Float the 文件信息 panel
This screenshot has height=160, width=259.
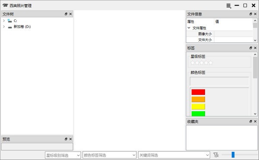point(251,14)
